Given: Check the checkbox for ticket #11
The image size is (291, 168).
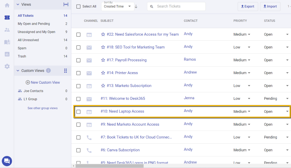Looking at the screenshot, I should [78, 99].
